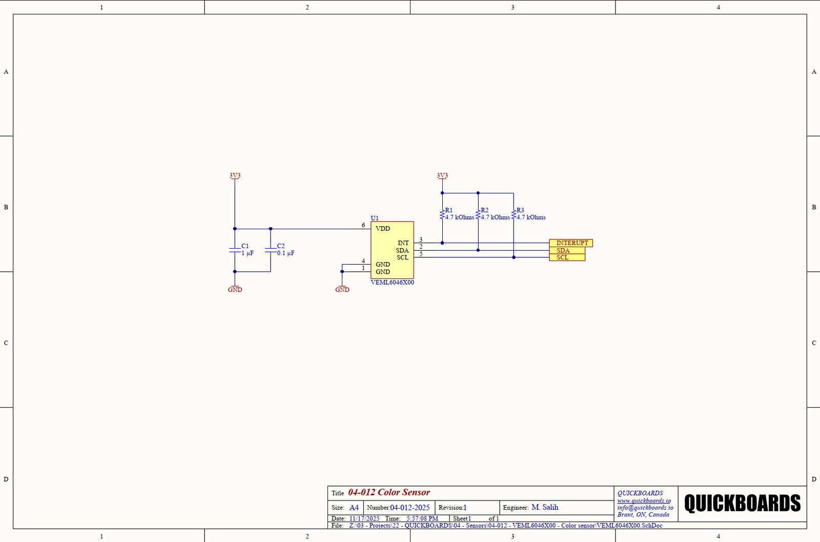
Task: Select the C2 0.1 µF capacitor symbol
Action: click(271, 250)
